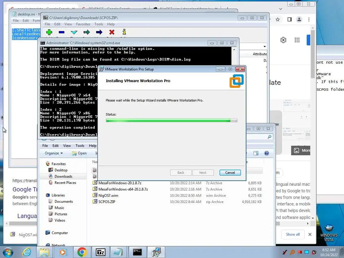Close Chrome downloads bar X
Viewport: 344px width, 258px height.
310,234
